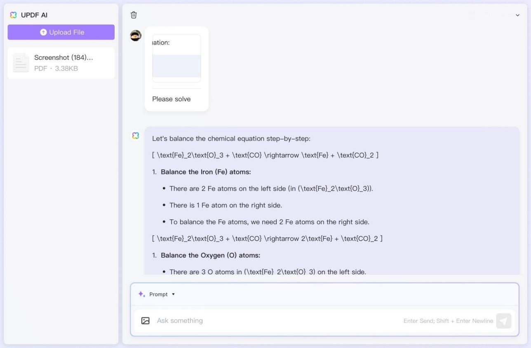This screenshot has height=348, width=531.
Task: Click the upload arrow icon in button
Action: pos(43,32)
